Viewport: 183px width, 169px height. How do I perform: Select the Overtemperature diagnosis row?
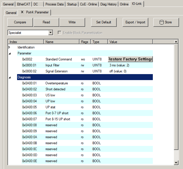(87, 83)
